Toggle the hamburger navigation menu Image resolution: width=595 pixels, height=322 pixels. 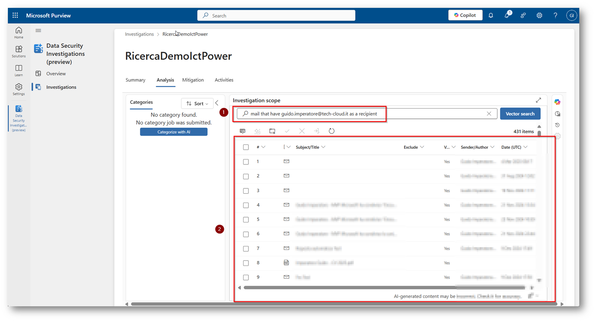click(x=38, y=30)
